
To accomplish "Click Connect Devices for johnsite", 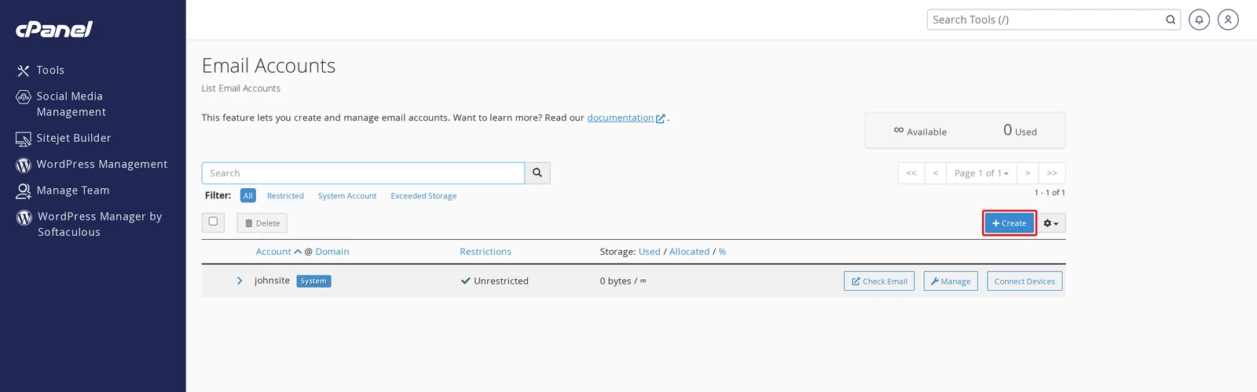I will [x=1024, y=281].
